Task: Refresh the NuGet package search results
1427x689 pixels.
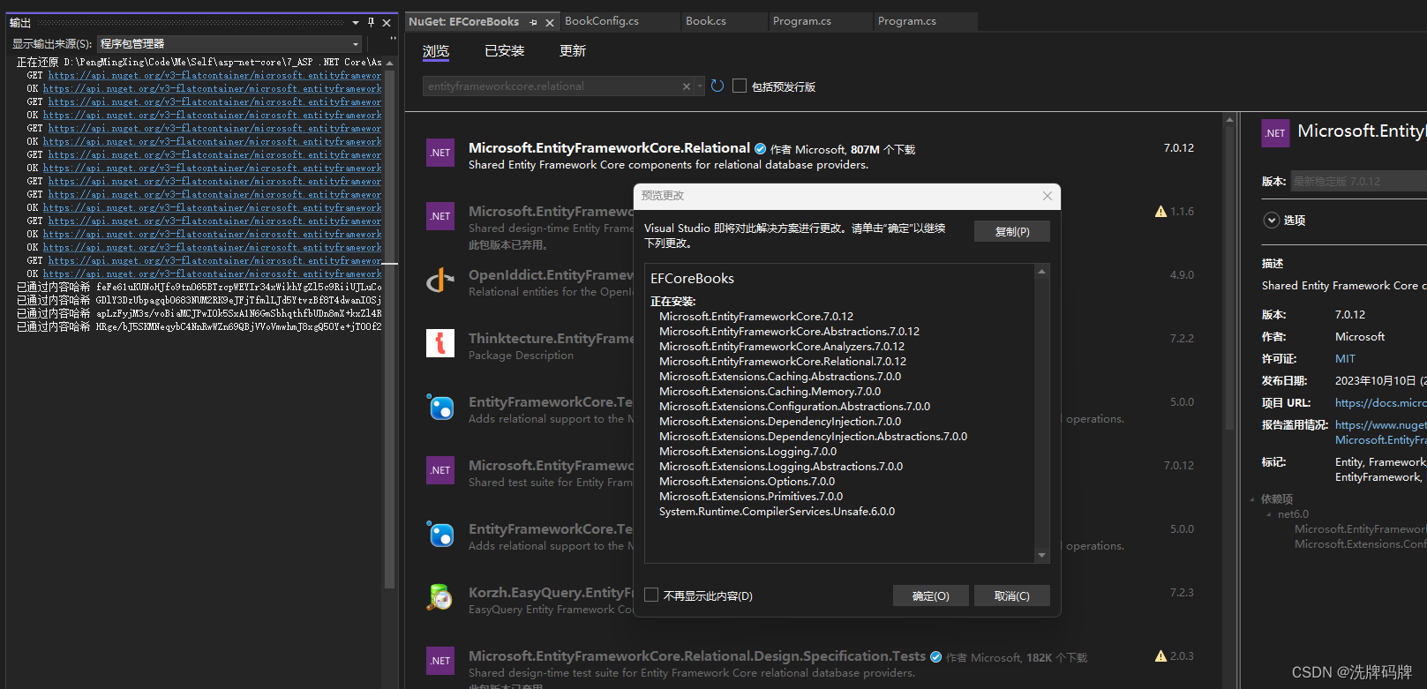Action: [717, 86]
